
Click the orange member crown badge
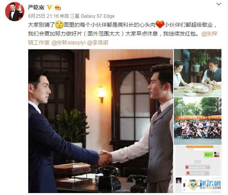pyautogui.click(x=58, y=7)
